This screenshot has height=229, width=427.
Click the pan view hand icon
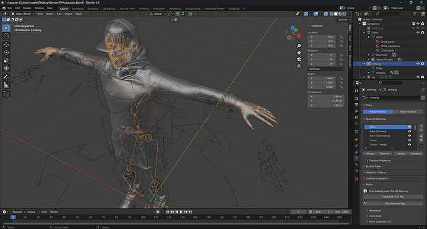pos(299,52)
